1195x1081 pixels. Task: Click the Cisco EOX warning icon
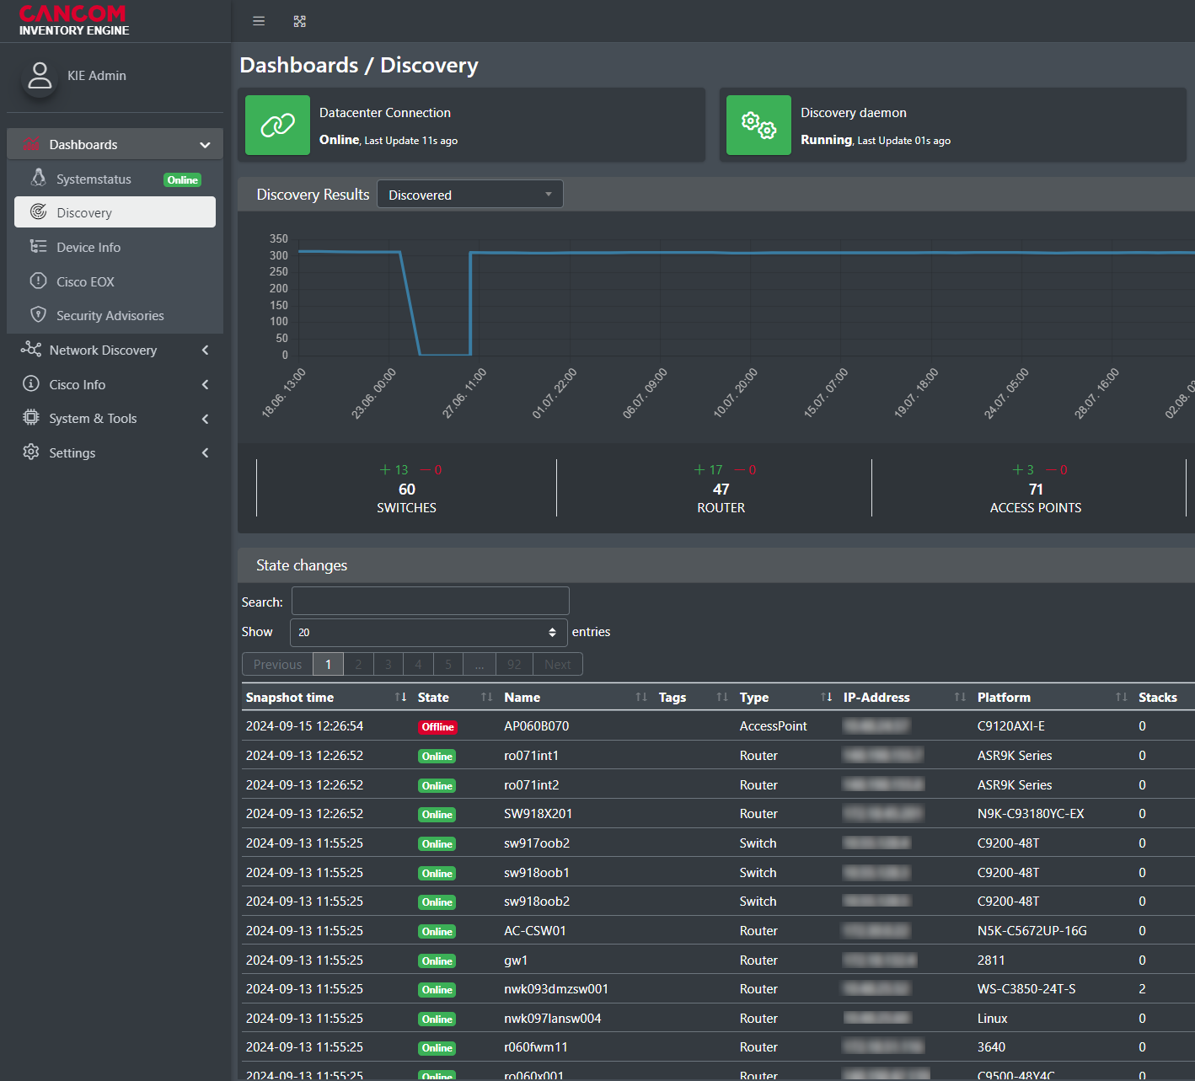click(39, 281)
